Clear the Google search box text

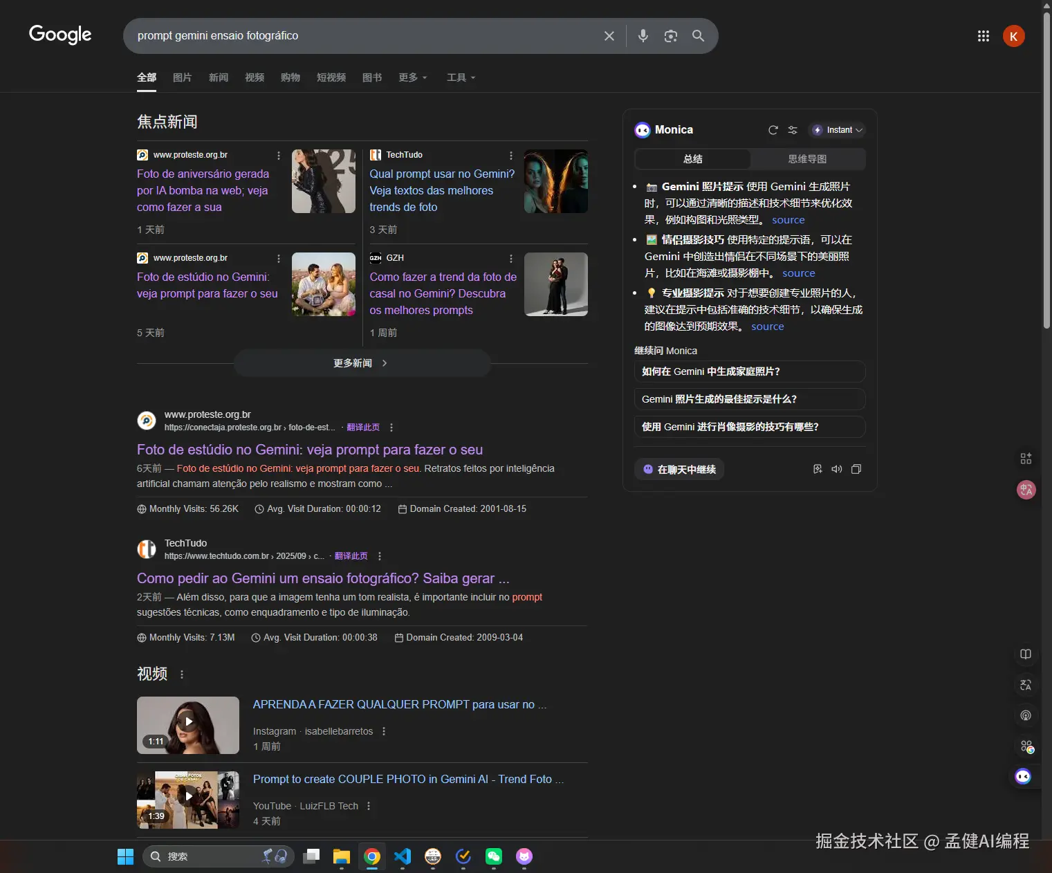tap(609, 36)
